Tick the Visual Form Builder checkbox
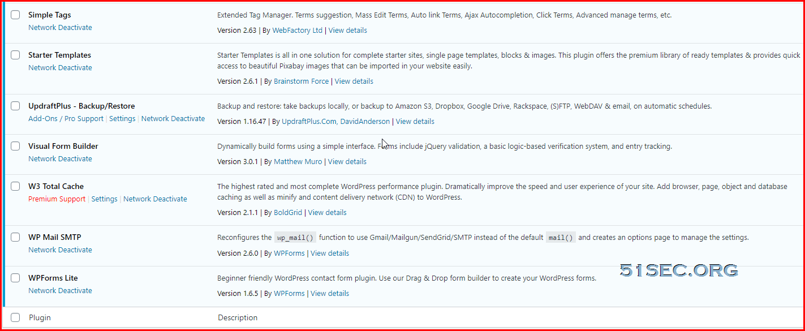This screenshot has height=331, width=805. (15, 146)
